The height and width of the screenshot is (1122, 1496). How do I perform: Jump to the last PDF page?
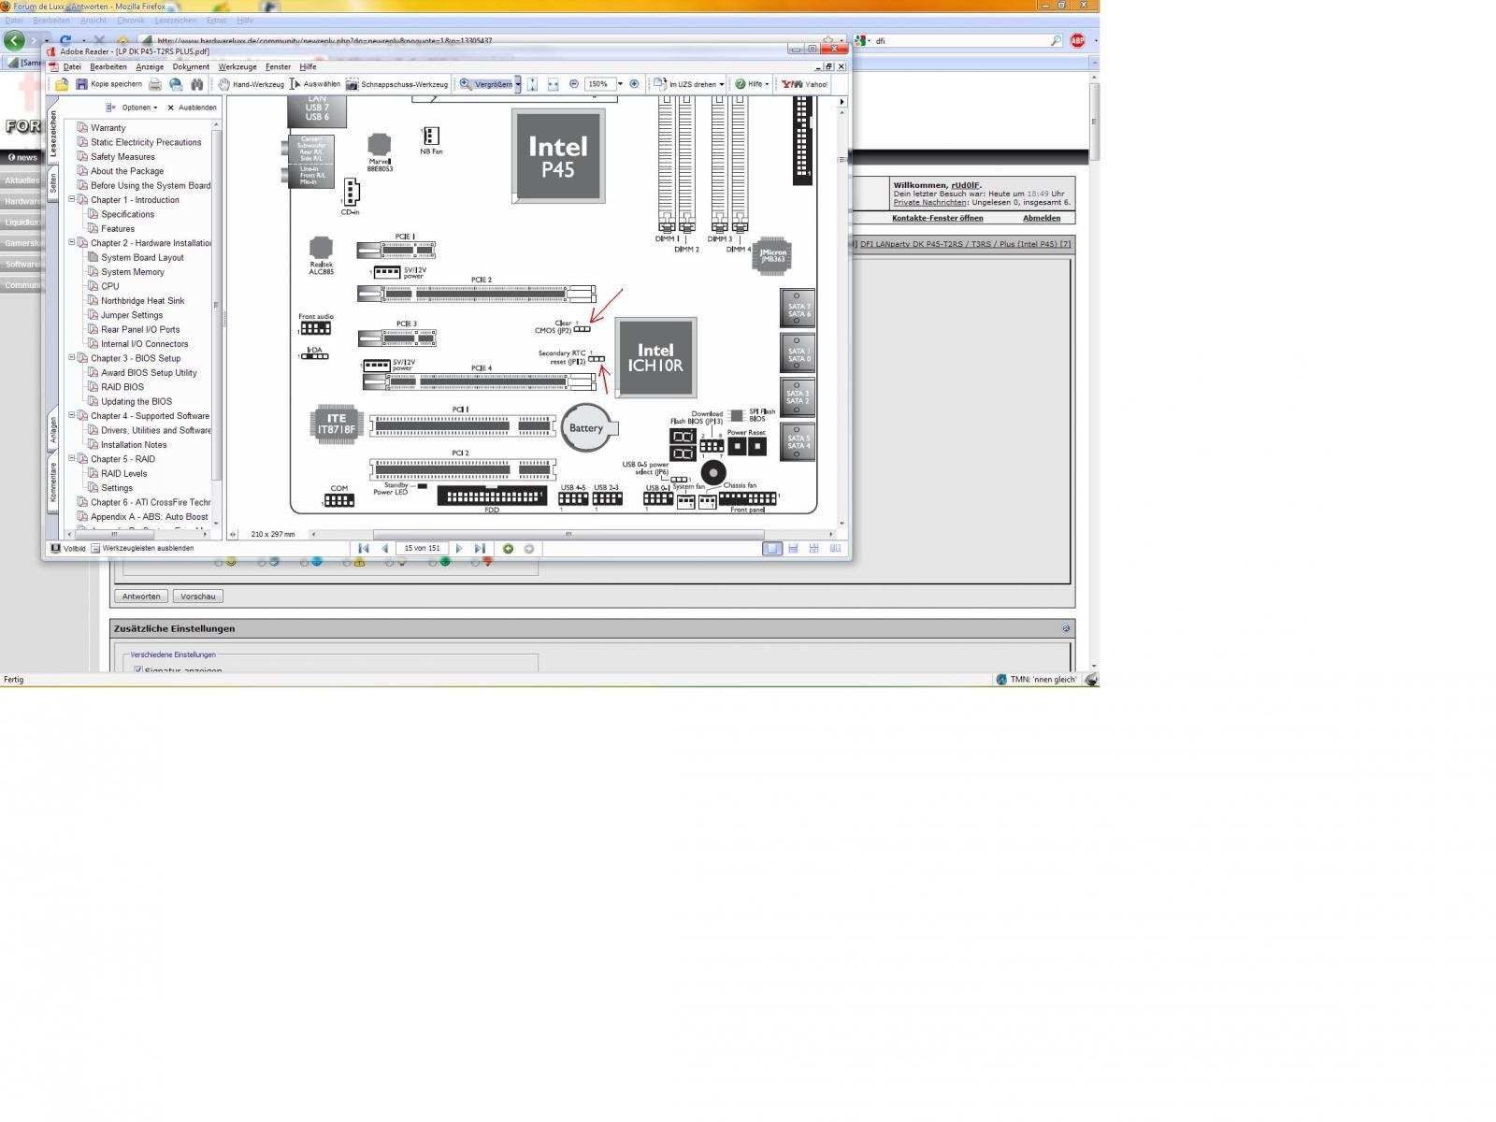pos(480,549)
